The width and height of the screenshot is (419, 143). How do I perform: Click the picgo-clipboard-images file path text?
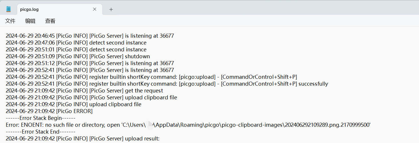point(246,125)
